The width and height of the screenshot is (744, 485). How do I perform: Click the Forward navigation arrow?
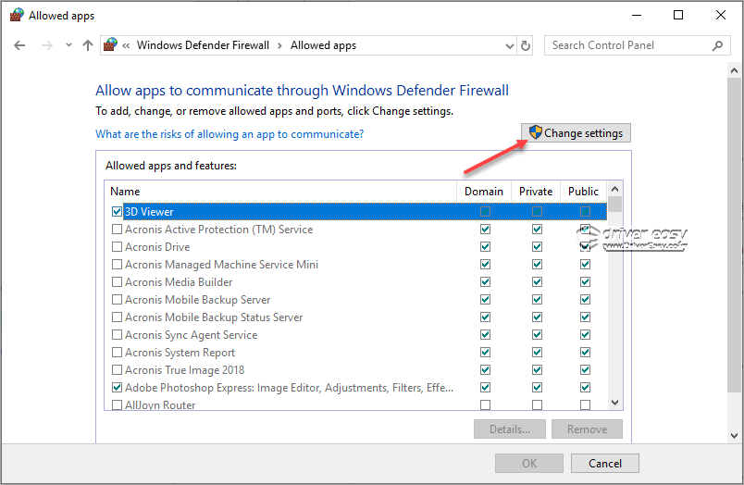click(47, 45)
